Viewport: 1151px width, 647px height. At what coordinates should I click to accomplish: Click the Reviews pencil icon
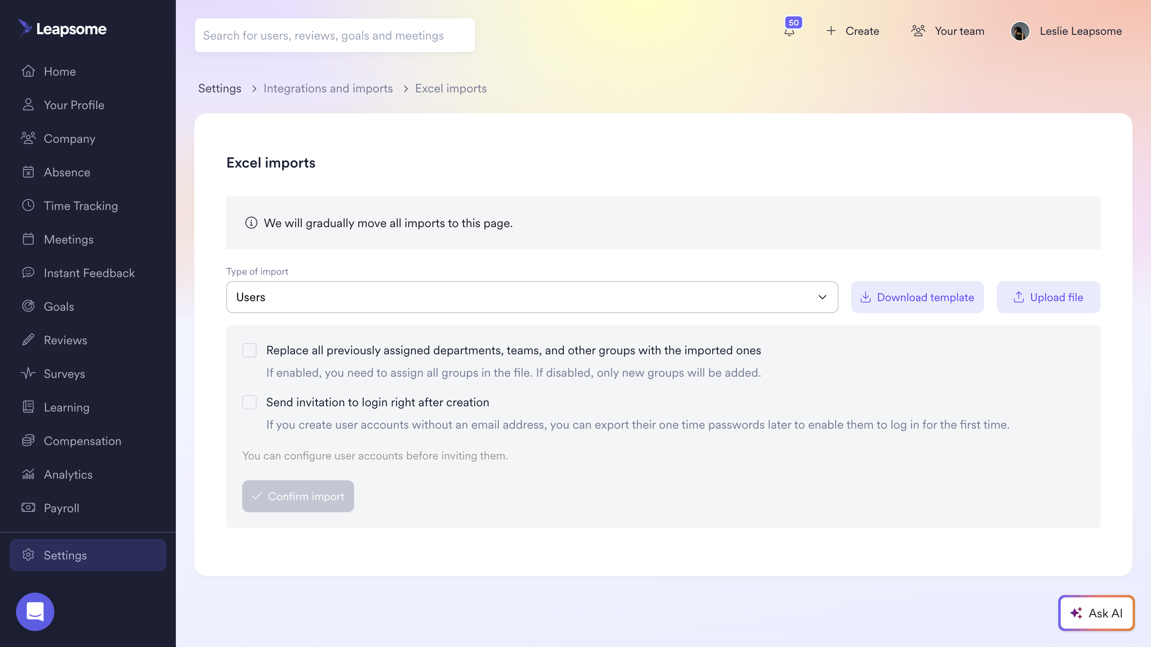tap(28, 339)
